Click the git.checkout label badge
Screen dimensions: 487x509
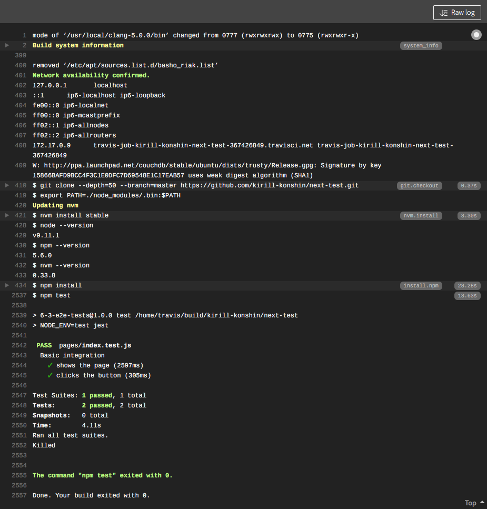tap(421, 186)
